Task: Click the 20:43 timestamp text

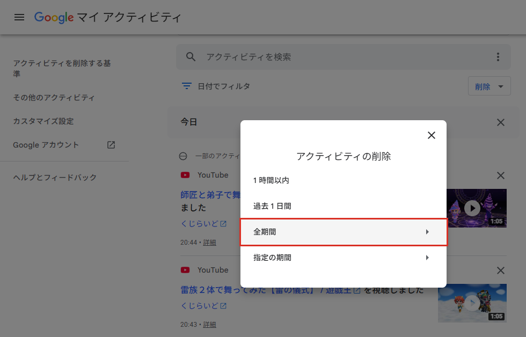Action: (x=189, y=325)
